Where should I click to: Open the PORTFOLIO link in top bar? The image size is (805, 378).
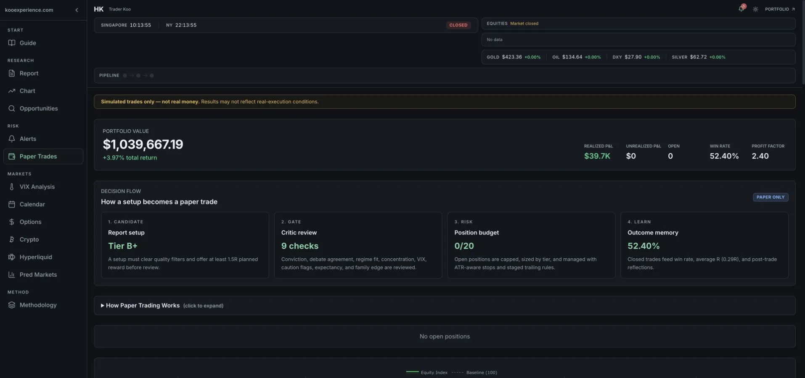780,9
